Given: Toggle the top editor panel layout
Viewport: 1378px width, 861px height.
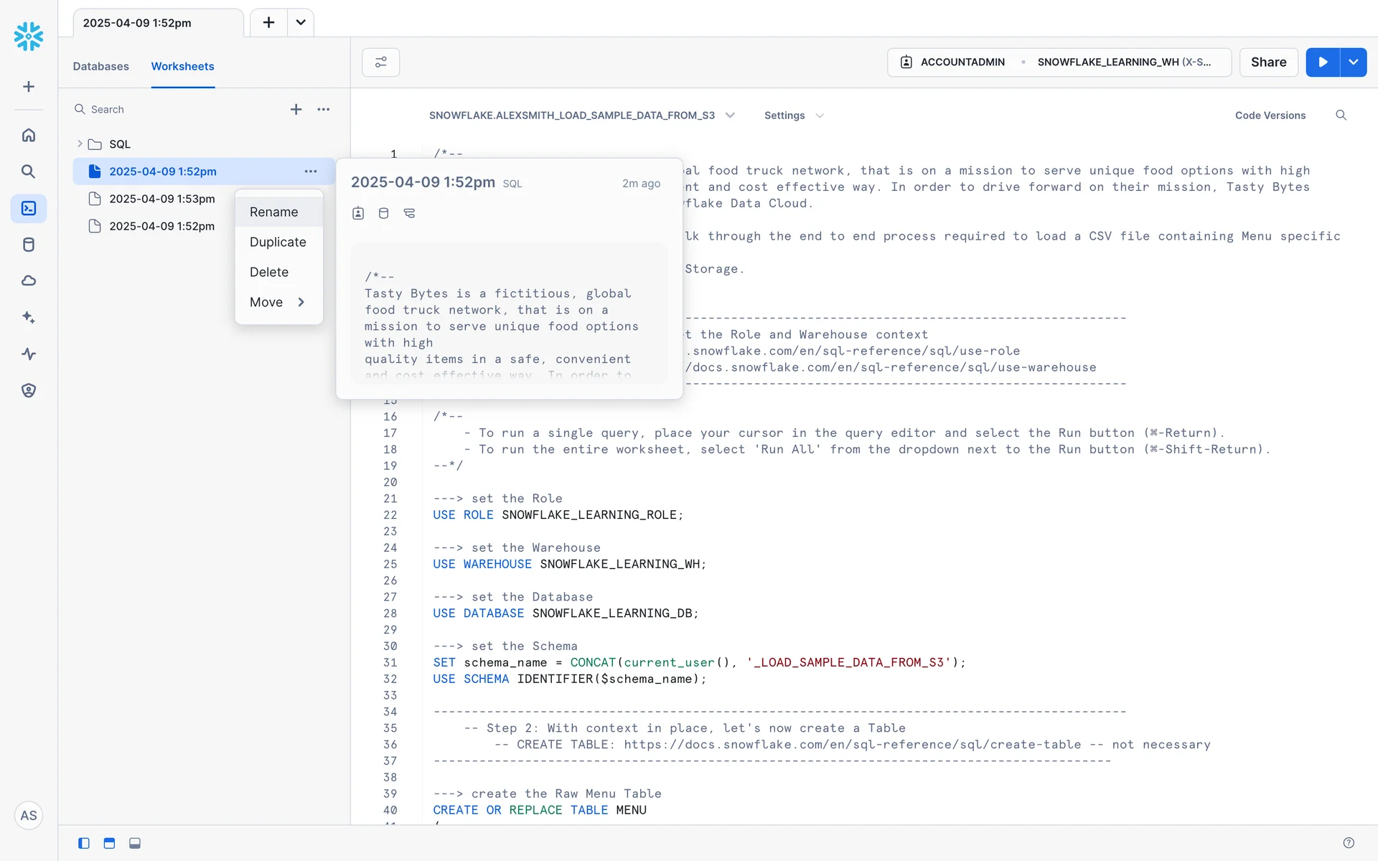Looking at the screenshot, I should tap(109, 843).
